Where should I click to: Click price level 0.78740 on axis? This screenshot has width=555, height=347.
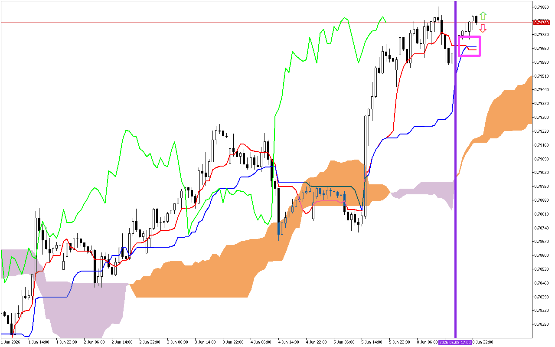(542, 228)
